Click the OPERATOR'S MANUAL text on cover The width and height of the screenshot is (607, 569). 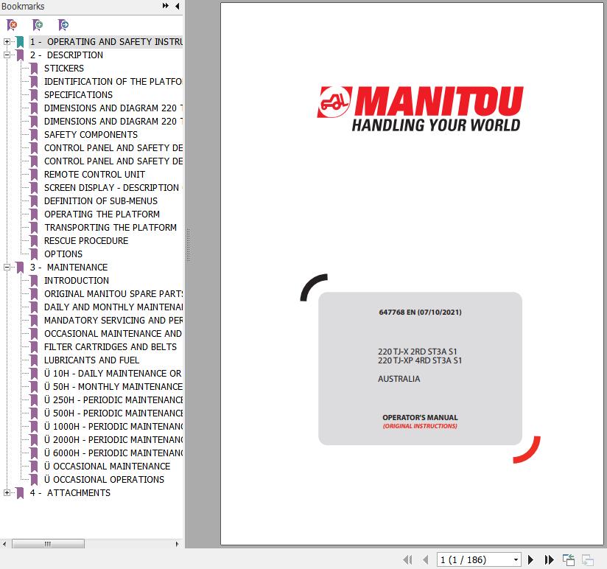(x=420, y=418)
